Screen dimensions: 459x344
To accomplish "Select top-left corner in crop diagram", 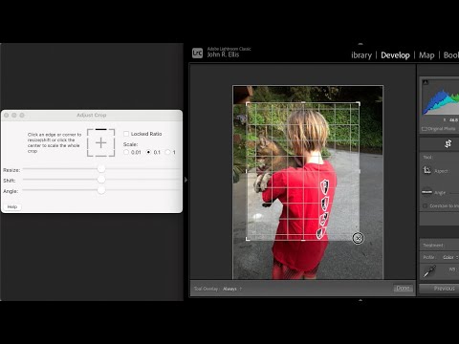I will (x=89, y=131).
